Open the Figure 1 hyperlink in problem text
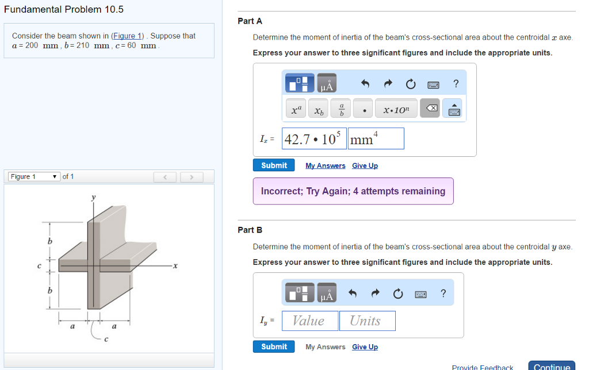Image resolution: width=589 pixels, height=370 pixels. (127, 36)
